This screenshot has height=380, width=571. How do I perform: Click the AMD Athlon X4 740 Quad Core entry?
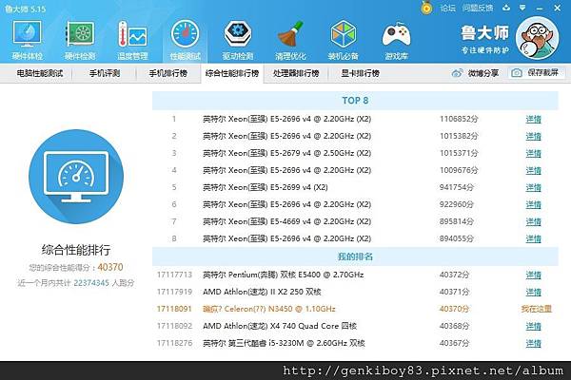[x=280, y=326]
